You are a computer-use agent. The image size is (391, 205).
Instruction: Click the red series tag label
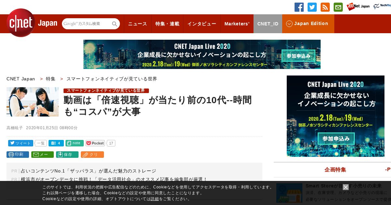coord(106,90)
